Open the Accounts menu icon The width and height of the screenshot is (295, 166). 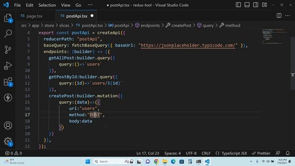pos(8,125)
